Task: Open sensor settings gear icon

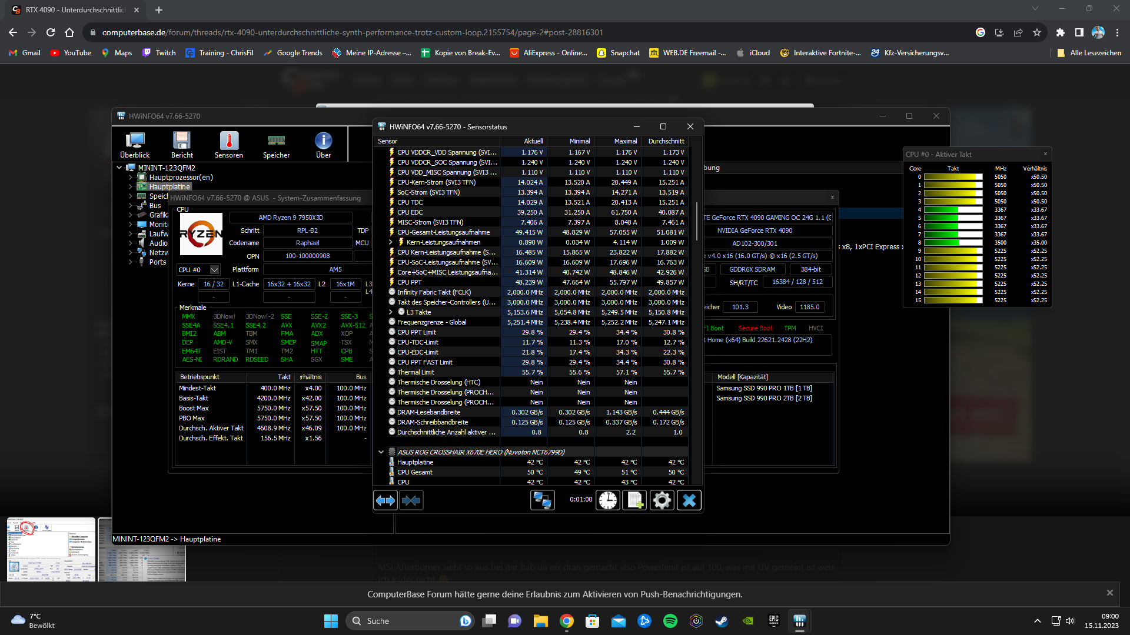Action: coord(662,500)
